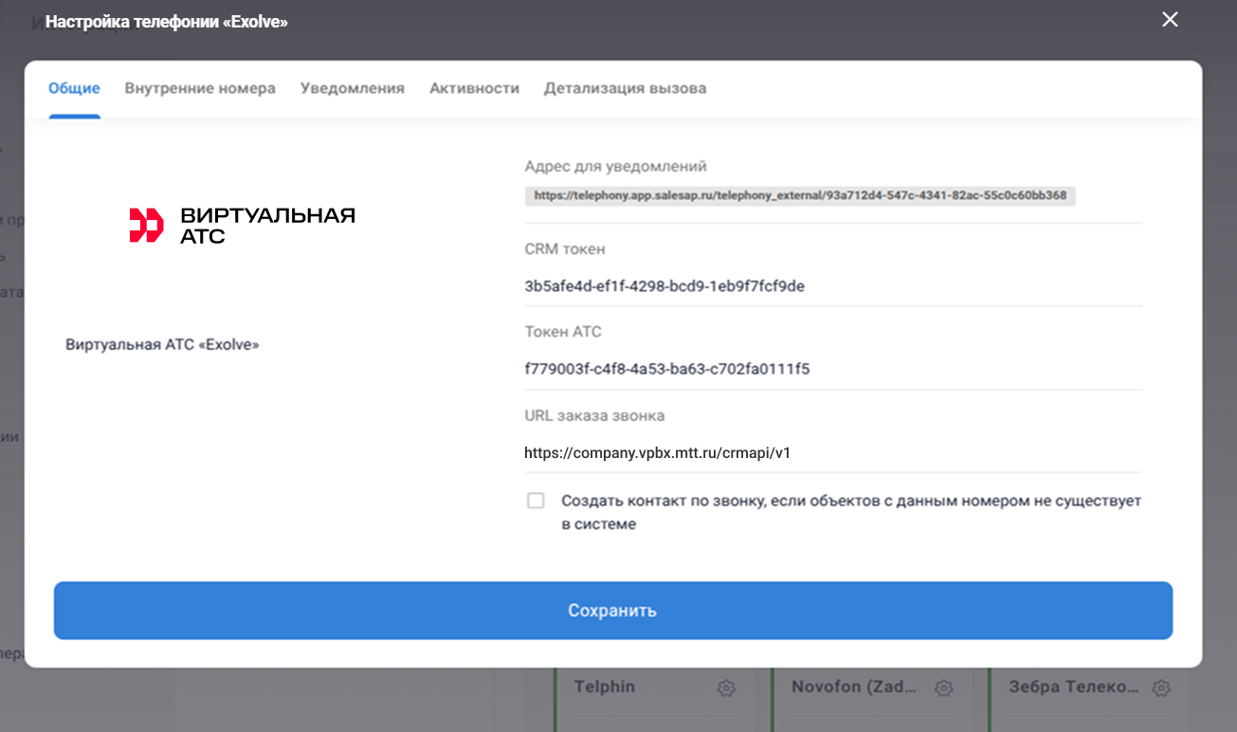Click the Novofon gear settings icon
The image size is (1237, 732).
943,688
